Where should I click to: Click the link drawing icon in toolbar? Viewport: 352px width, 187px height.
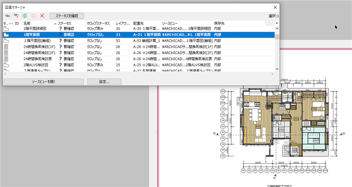pos(8,16)
